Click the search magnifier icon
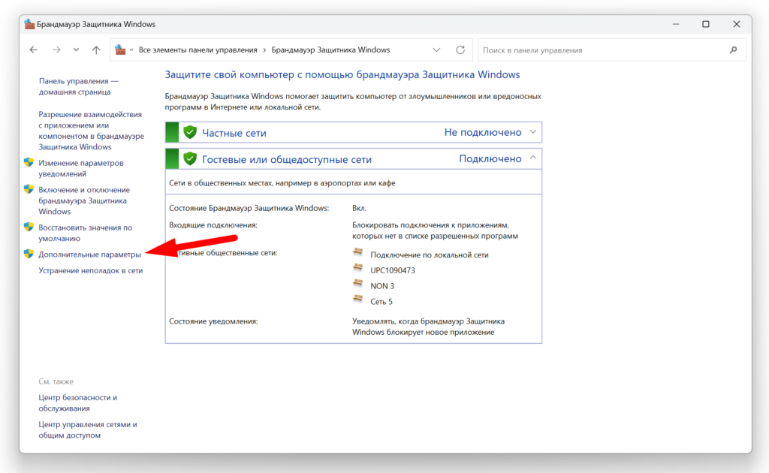769x473 pixels. tap(733, 50)
